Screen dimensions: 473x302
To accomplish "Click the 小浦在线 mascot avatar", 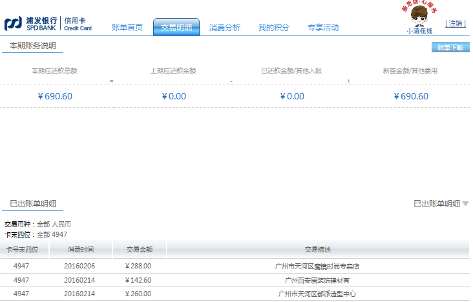I will pos(419,16).
